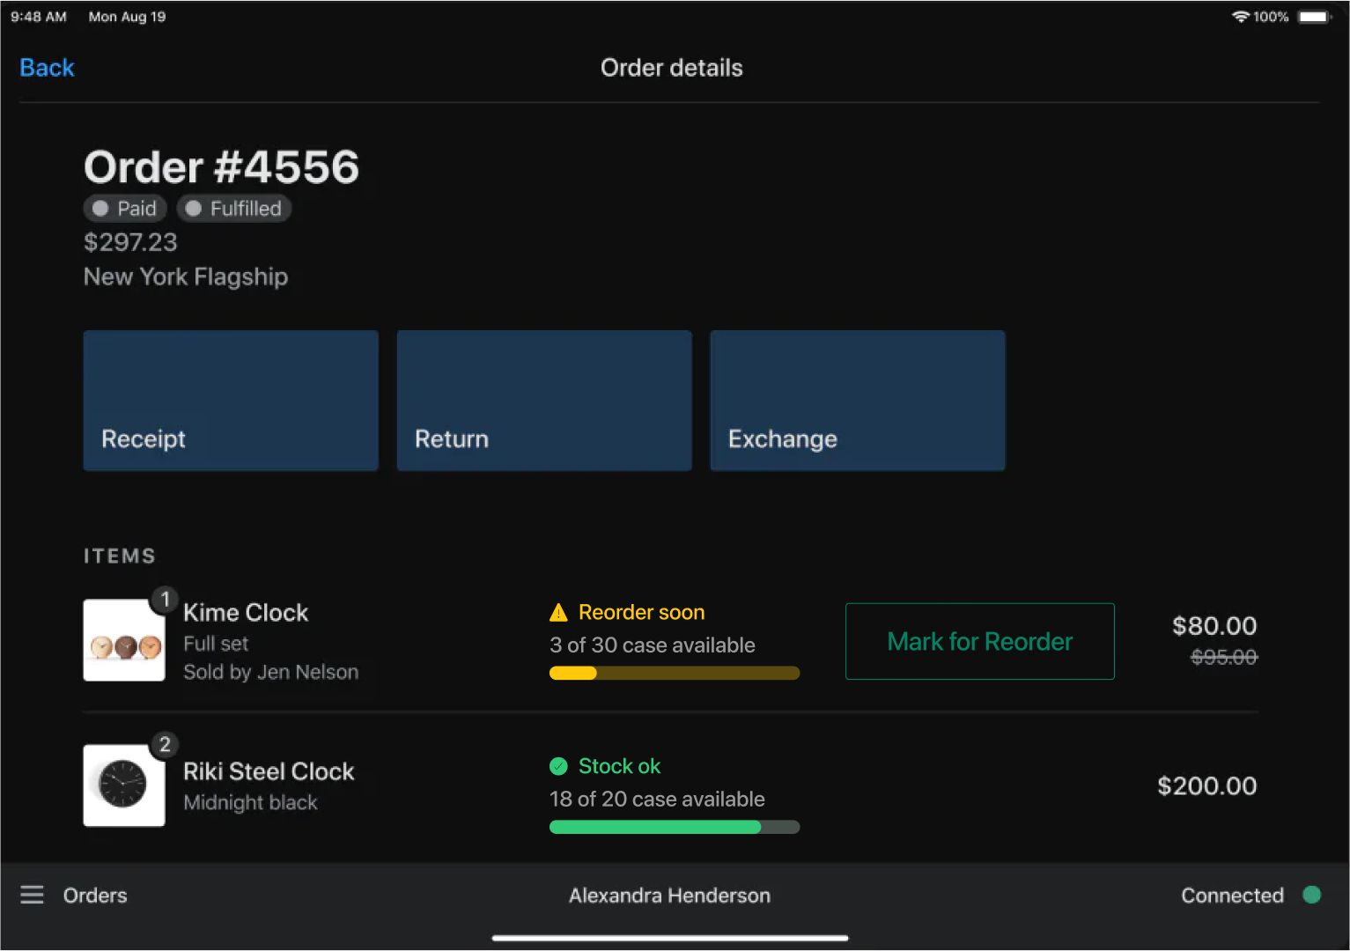Select Mark for Reorder for Kime Clock

(x=979, y=641)
